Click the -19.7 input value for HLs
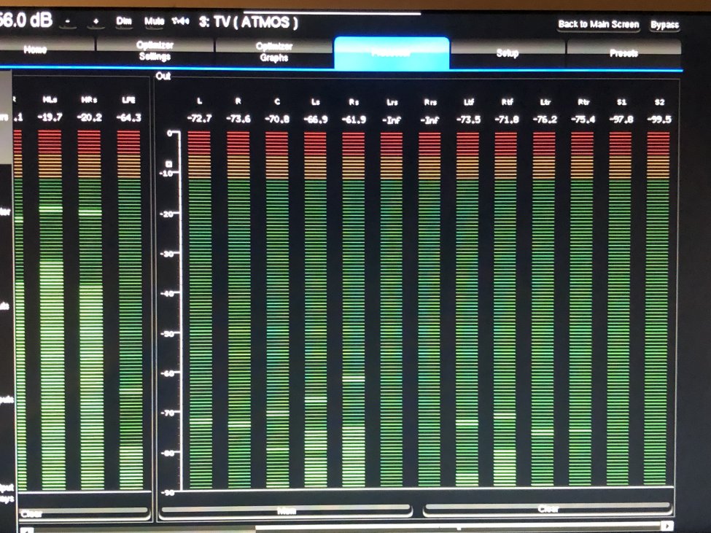Screen dimensions: 711x533 (x=50, y=117)
